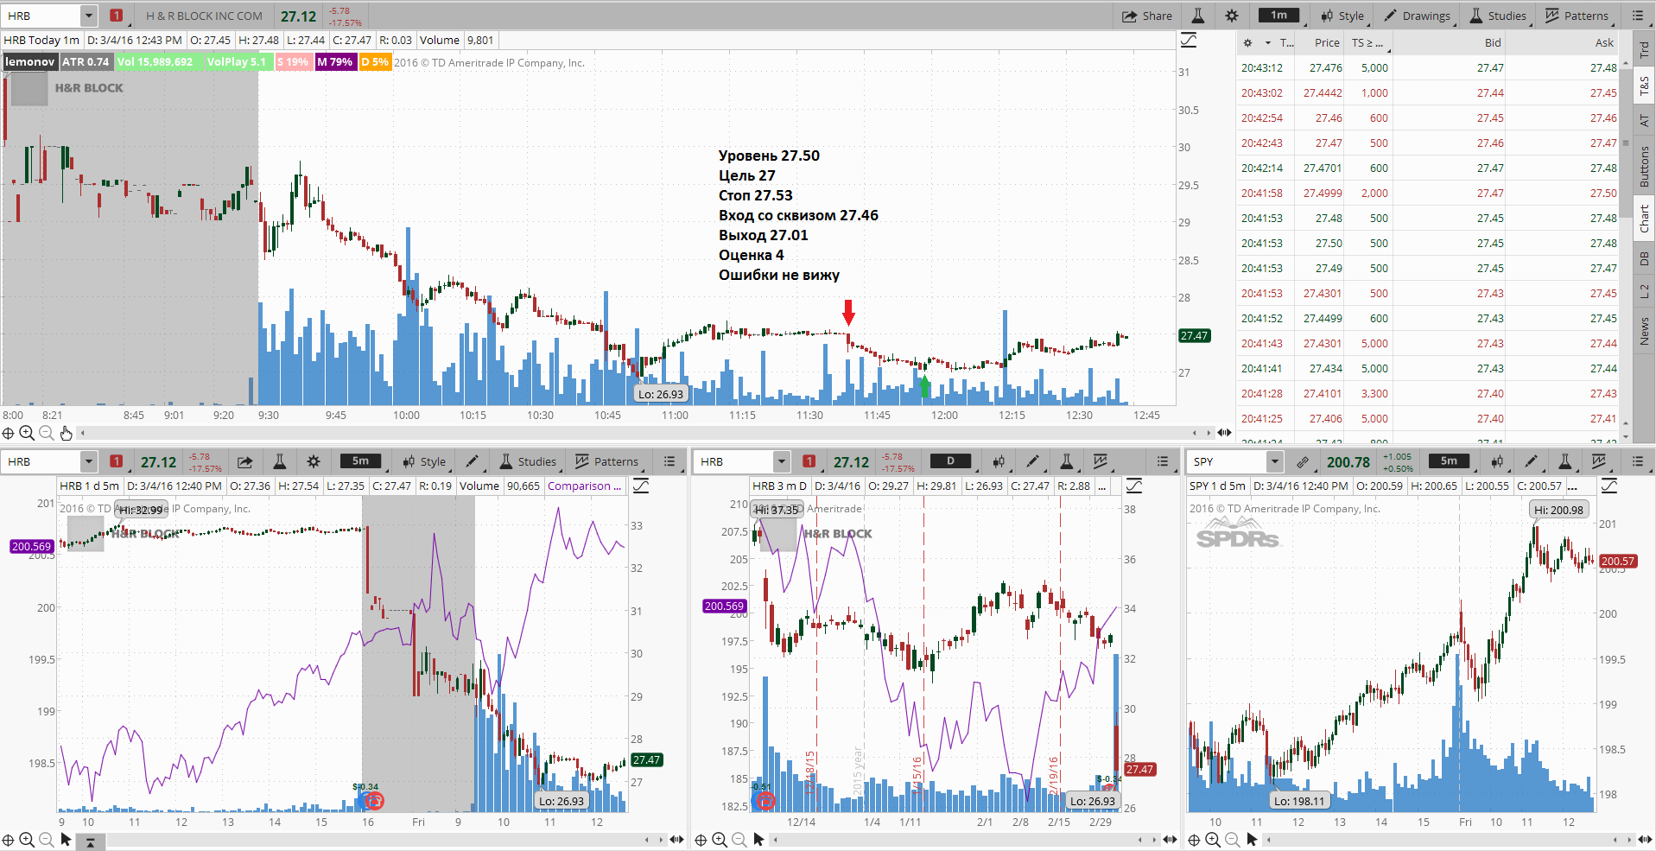Switch to the Chart side tab
The height and width of the screenshot is (851, 1656).
tap(1644, 219)
